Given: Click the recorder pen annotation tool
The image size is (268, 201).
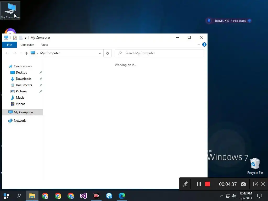Looking at the screenshot, I should [185, 184].
